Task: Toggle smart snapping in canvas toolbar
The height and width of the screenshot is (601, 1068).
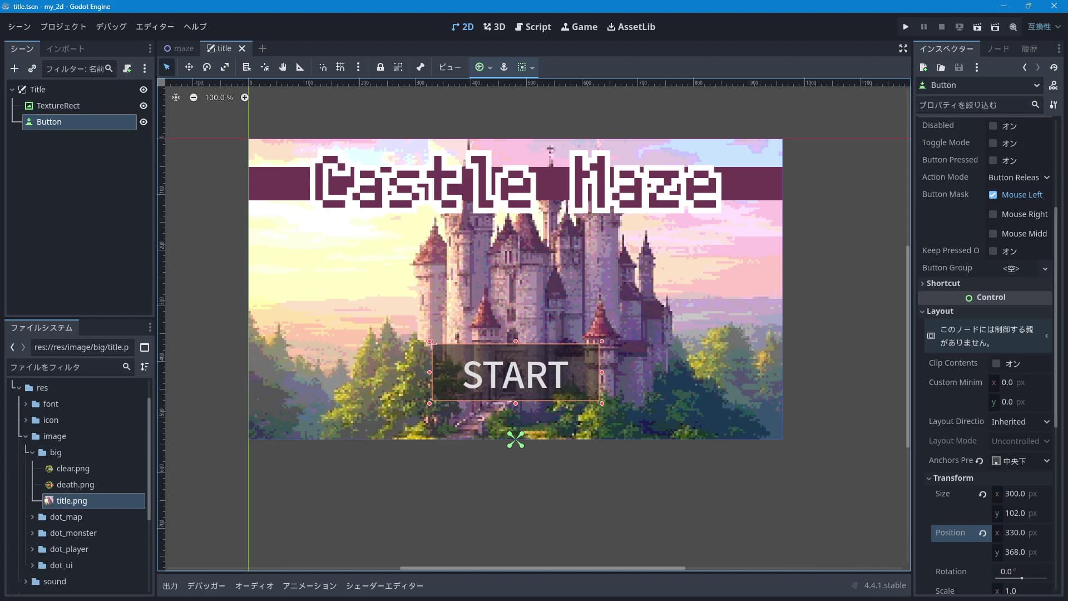Action: 323,67
